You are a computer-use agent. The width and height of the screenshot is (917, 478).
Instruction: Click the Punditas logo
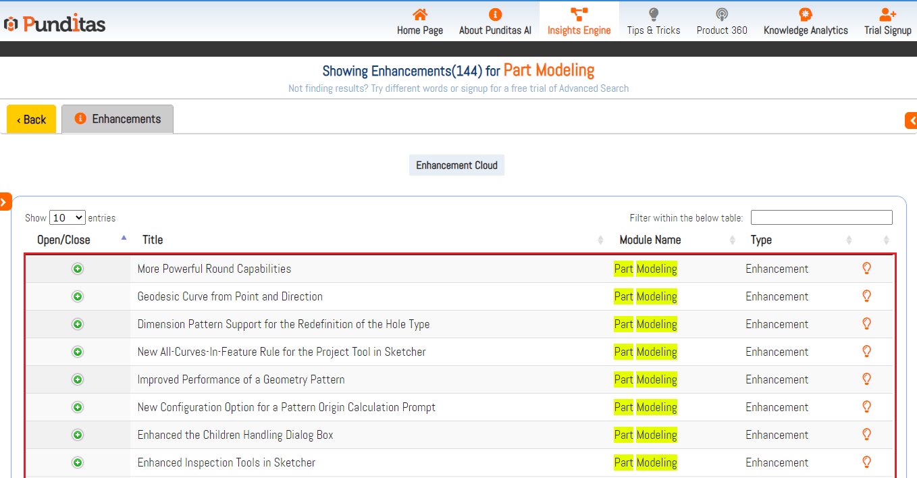[55, 24]
